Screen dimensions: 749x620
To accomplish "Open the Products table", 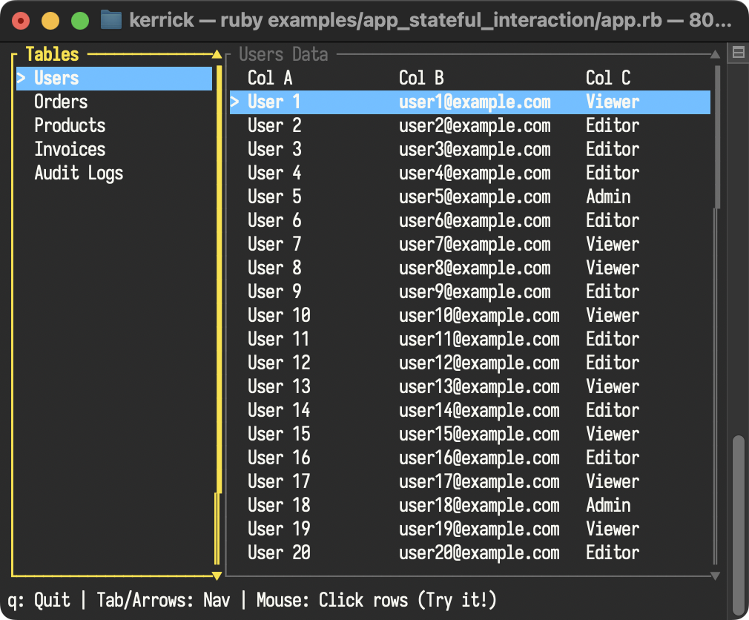I will 70,125.
